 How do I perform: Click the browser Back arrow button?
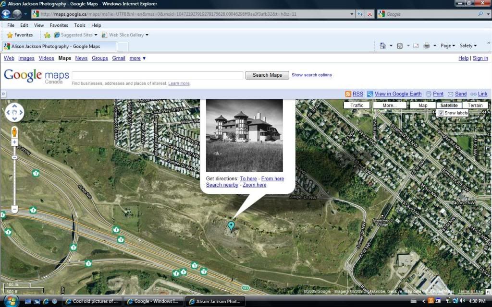point(6,14)
